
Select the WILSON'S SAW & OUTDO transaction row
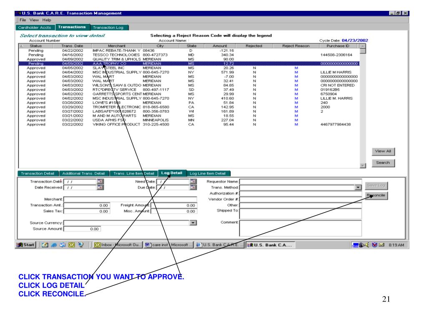click(x=189, y=85)
